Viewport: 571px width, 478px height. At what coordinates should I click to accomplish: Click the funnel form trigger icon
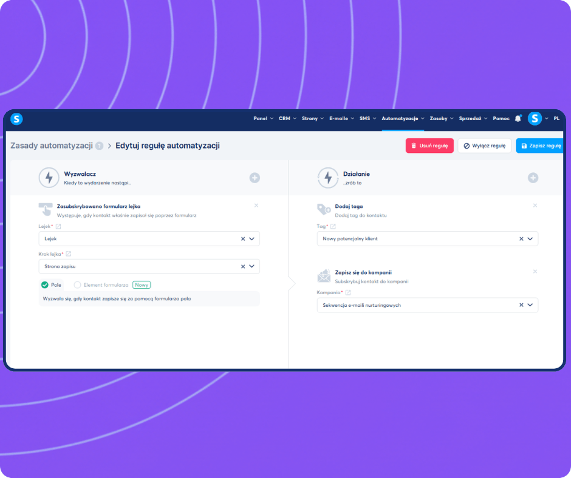point(46,209)
